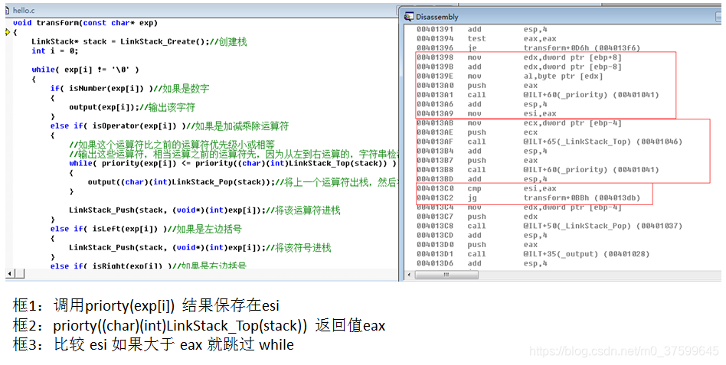
Task: Click the left scroll arrow in Disassembly
Action: click(409, 275)
